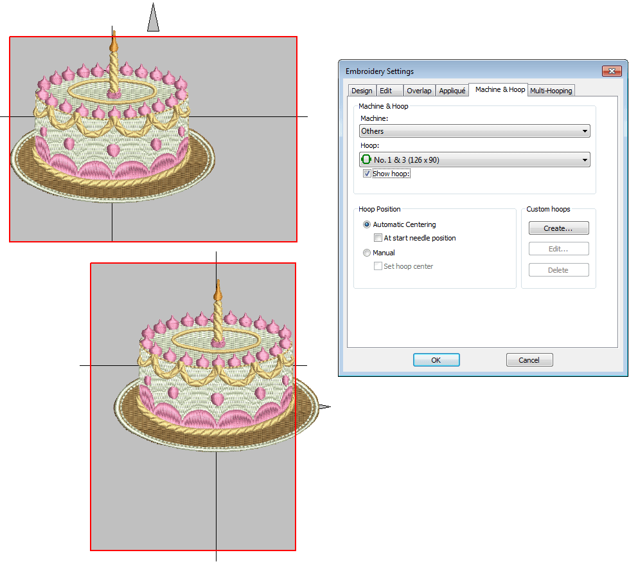Image resolution: width=629 pixels, height=564 pixels.
Task: Open the Edit tab in settings
Action: tap(386, 91)
